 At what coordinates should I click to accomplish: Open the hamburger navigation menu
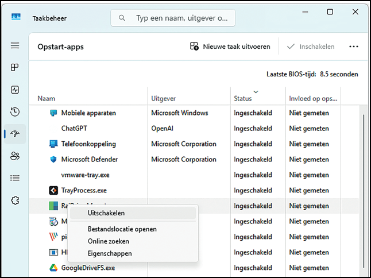pyautogui.click(x=15, y=46)
